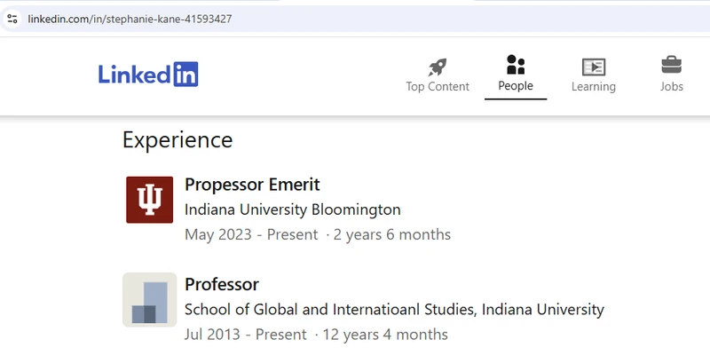Open School of Global and Internatioanl Studies link
Image resolution: width=710 pixels, height=363 pixels.
click(x=394, y=310)
